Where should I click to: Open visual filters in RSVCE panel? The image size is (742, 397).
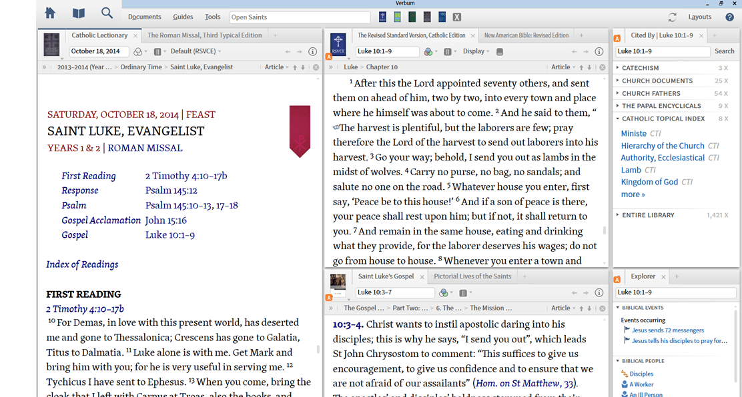point(430,51)
